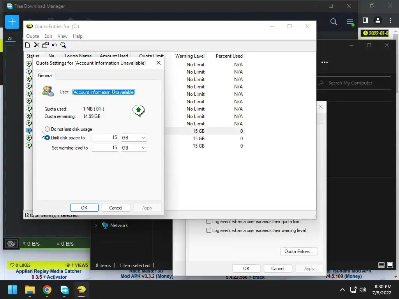The height and width of the screenshot is (299, 399).
Task: Sort by the Percent Used column header
Action: [x=229, y=56]
